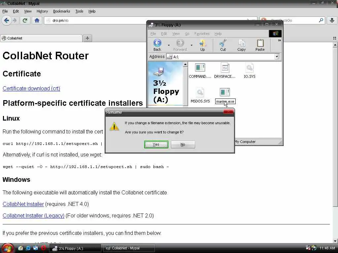Image resolution: width=338 pixels, height=253 pixels.
Task: Click the 11:46 AM system clock
Action: [327, 248]
